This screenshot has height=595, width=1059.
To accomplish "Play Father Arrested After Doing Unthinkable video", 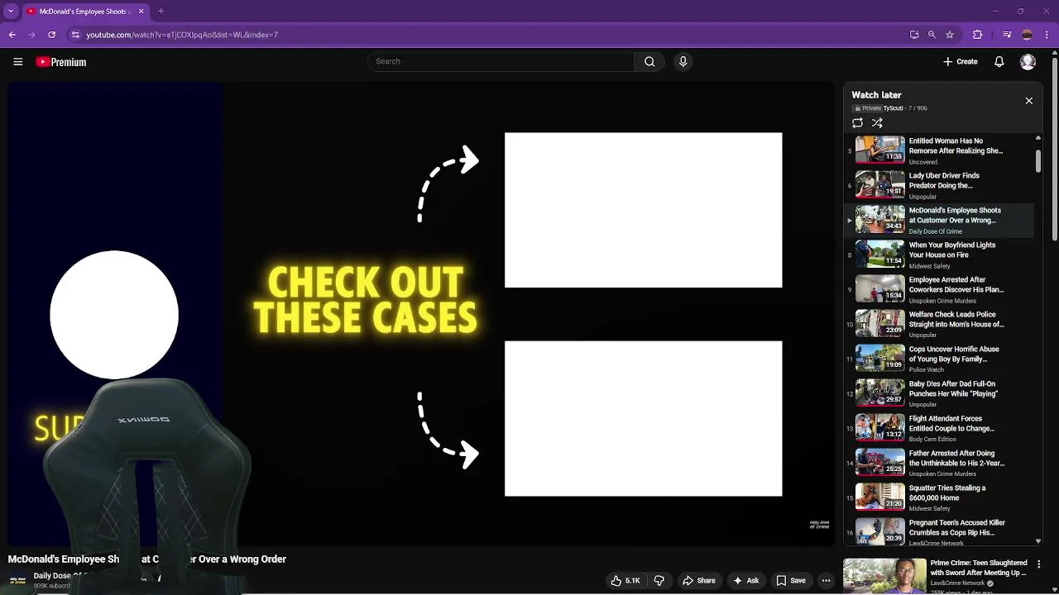I will pyautogui.click(x=939, y=463).
